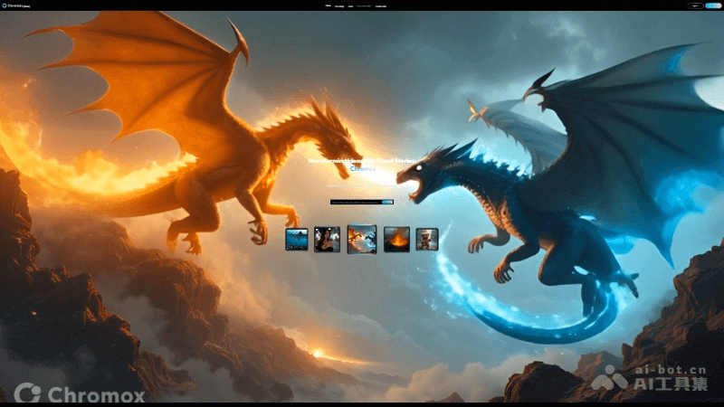The height and width of the screenshot is (407, 724).
Task: Select the underwater ocean scene thumbnail
Action: (297, 239)
